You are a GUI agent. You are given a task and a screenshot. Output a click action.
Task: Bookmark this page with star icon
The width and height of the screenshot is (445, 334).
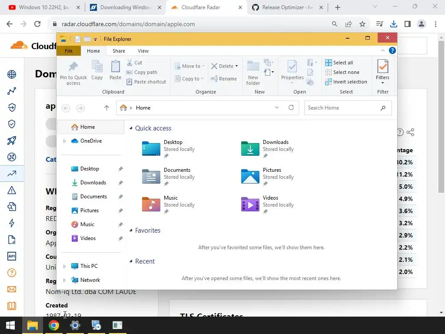(362, 24)
